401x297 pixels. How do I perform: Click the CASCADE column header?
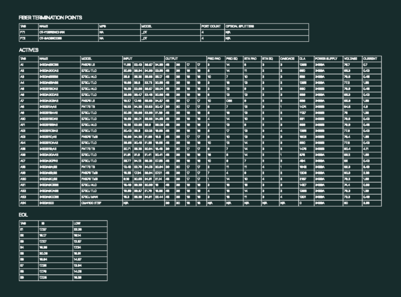click(287, 59)
